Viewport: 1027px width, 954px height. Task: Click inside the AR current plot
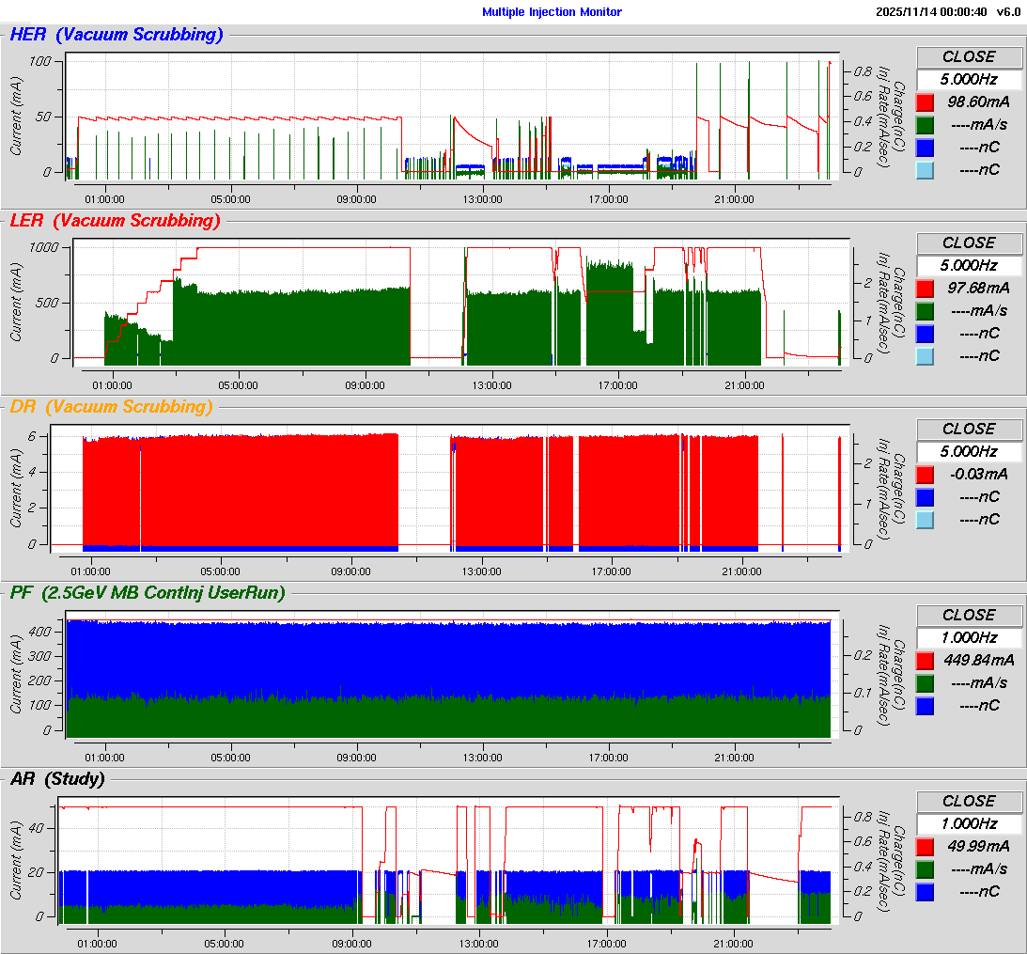449,861
